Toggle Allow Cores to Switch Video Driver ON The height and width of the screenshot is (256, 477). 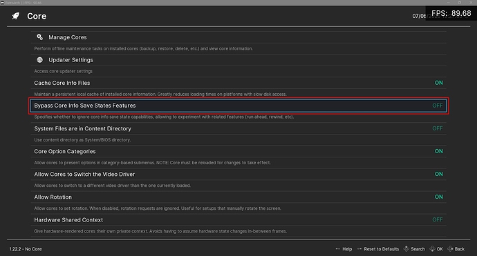tap(439, 174)
